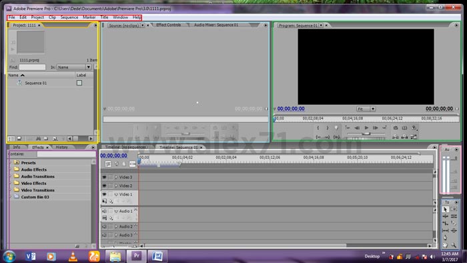Expand the Presets folder
The image size is (467, 263).
point(11,163)
